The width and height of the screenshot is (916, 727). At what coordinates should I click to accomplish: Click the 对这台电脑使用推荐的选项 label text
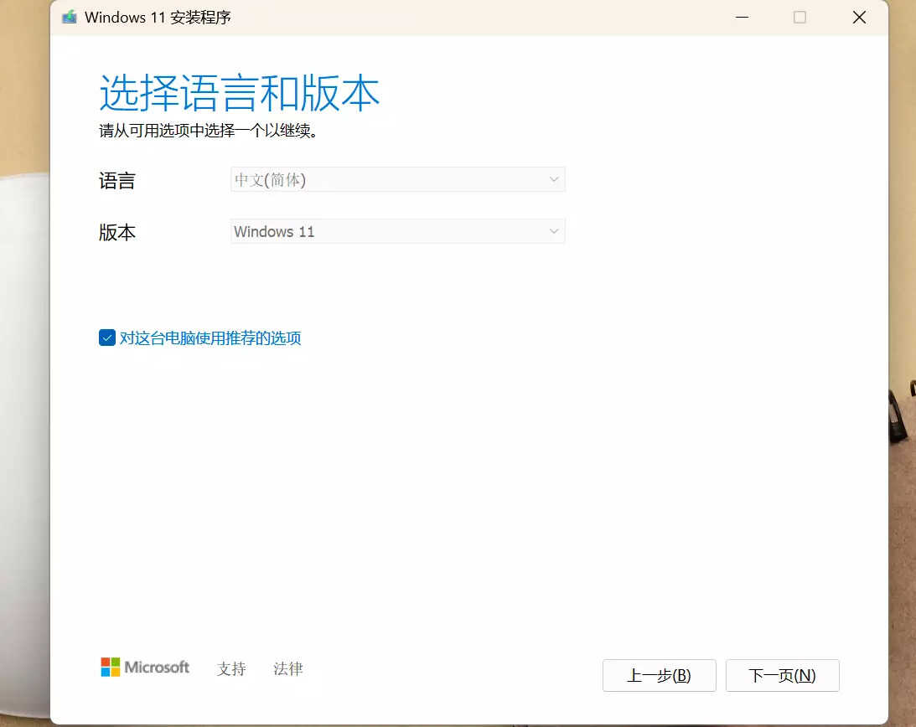[x=210, y=338]
